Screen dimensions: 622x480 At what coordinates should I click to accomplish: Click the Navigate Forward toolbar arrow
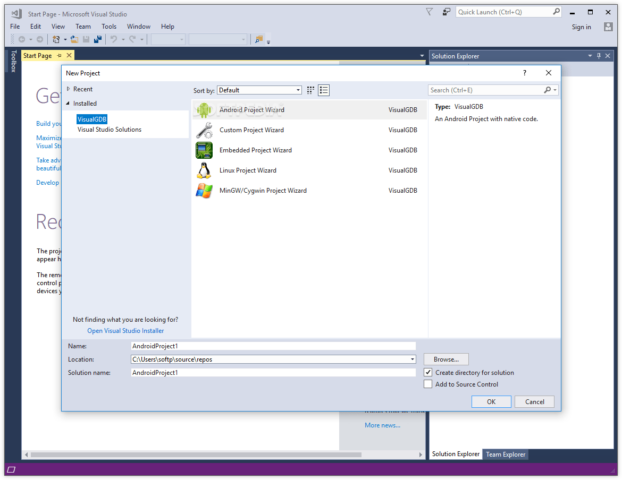40,39
